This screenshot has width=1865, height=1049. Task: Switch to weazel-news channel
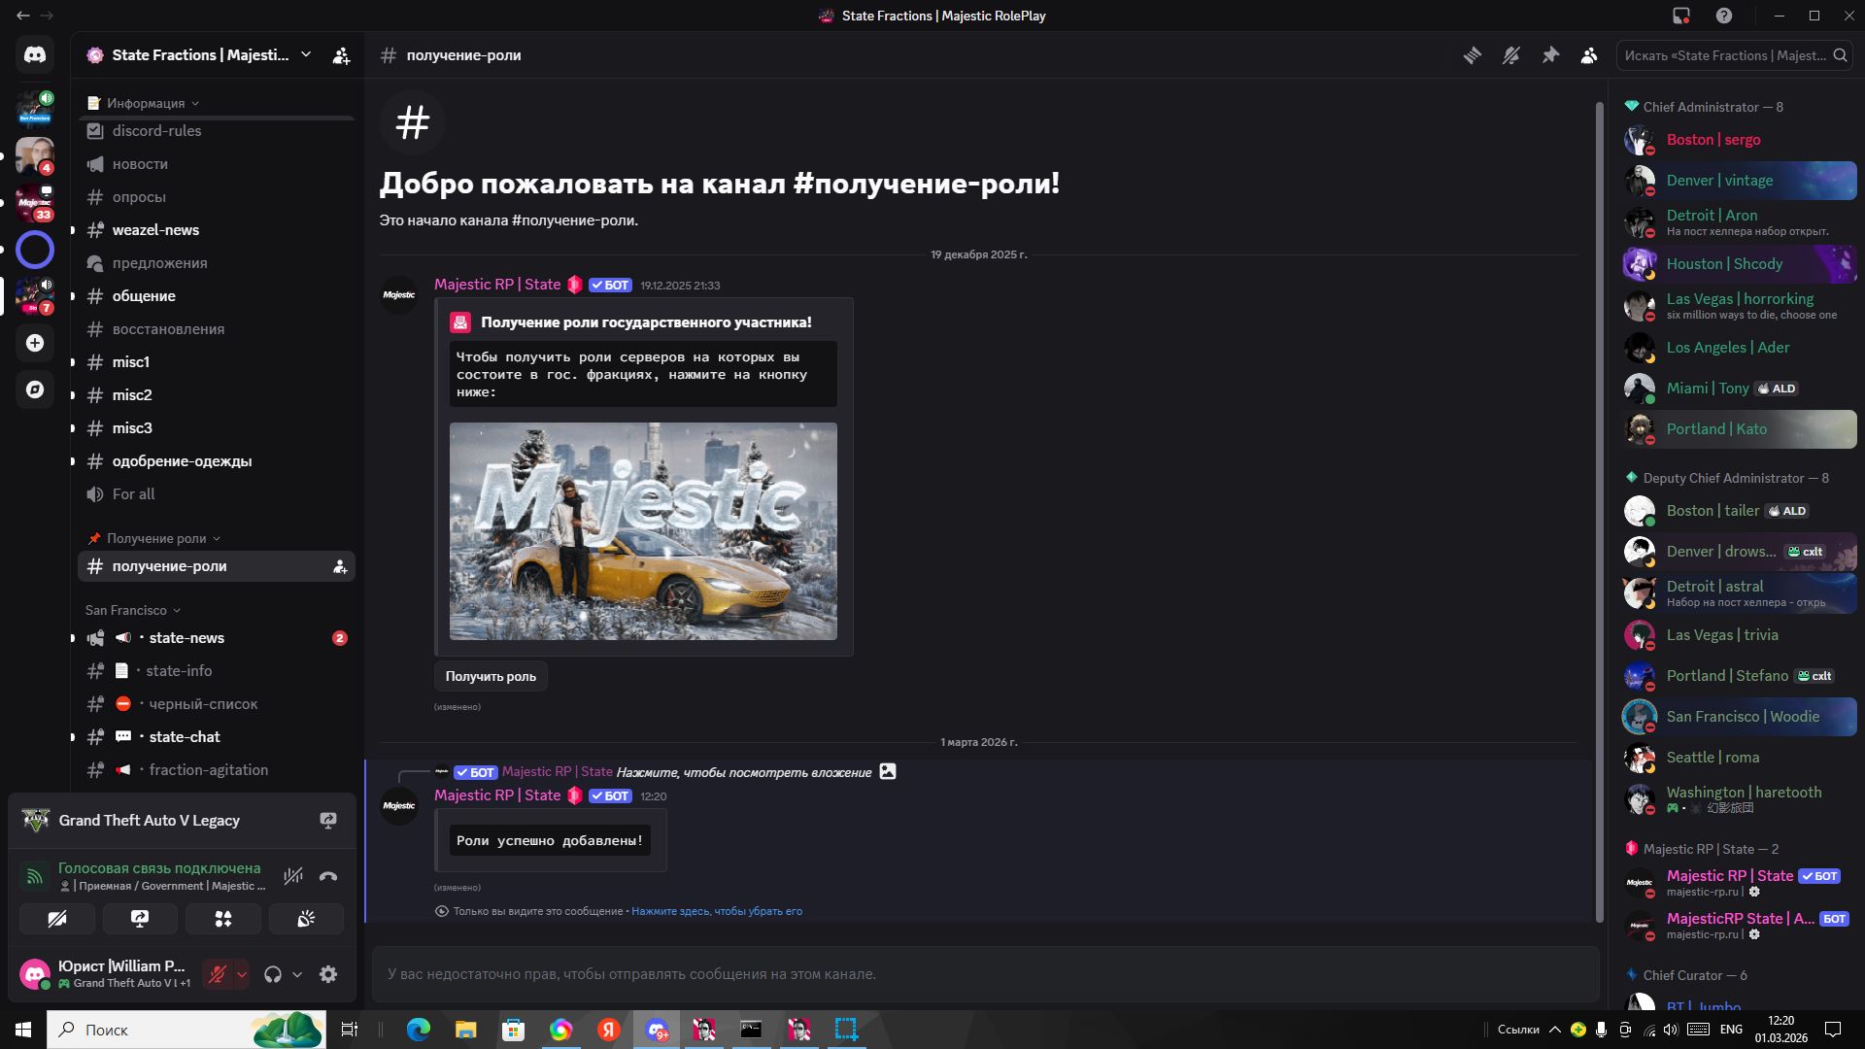(155, 230)
